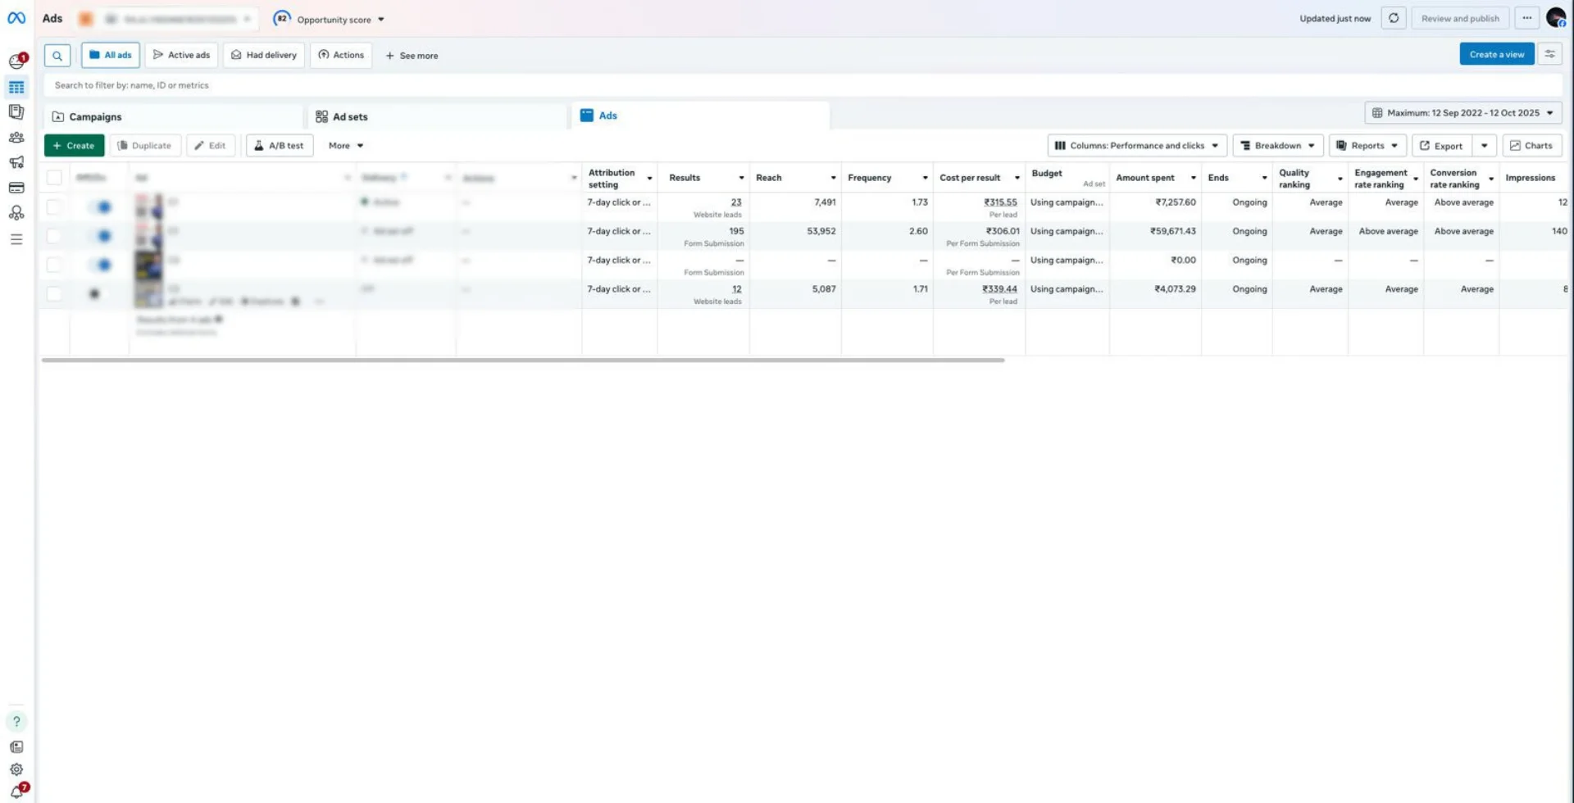Viewport: 1574px width, 803px height.
Task: Switch to the Ad sets tab
Action: [350, 117]
